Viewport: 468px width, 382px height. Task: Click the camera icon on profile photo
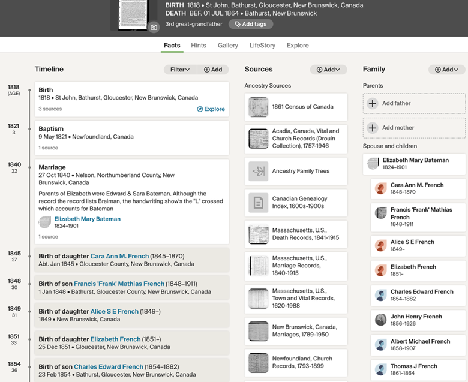[154, 27]
